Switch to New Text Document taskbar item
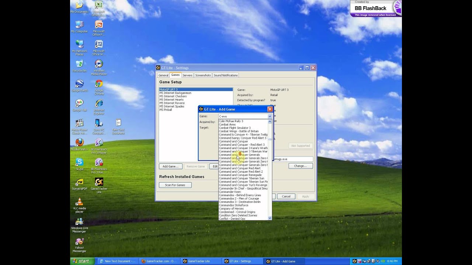The height and width of the screenshot is (265, 472). 118,261
